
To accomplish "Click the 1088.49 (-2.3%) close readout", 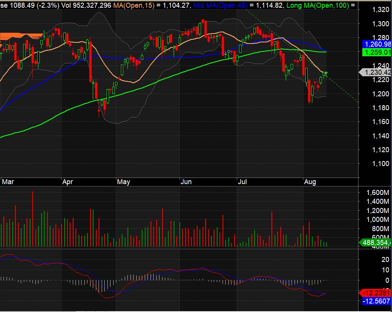I will [x=35, y=5].
